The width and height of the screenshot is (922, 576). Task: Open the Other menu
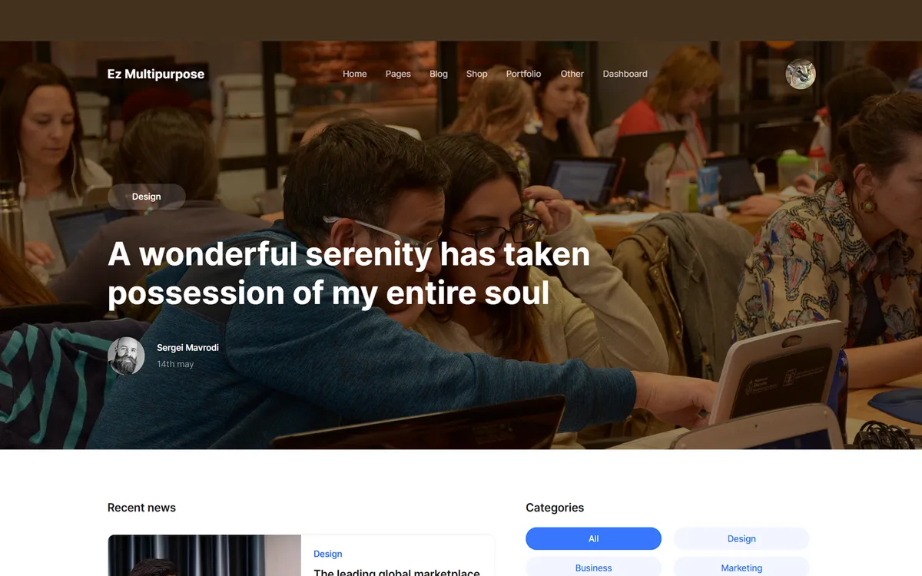(572, 74)
